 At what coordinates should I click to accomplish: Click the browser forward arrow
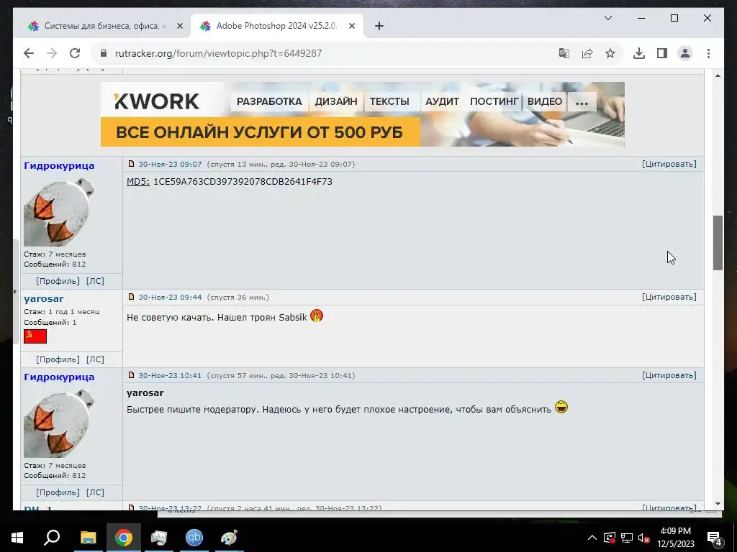pos(52,53)
